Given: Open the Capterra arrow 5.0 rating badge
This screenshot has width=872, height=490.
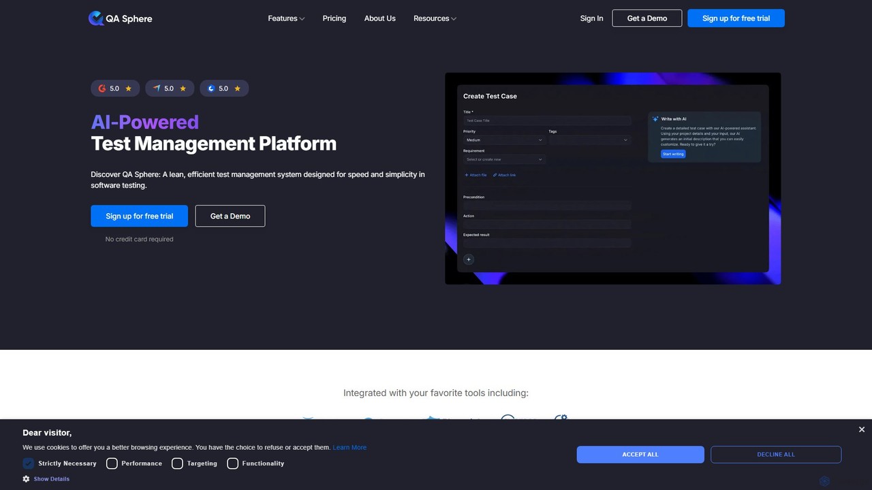Looking at the screenshot, I should [x=170, y=88].
